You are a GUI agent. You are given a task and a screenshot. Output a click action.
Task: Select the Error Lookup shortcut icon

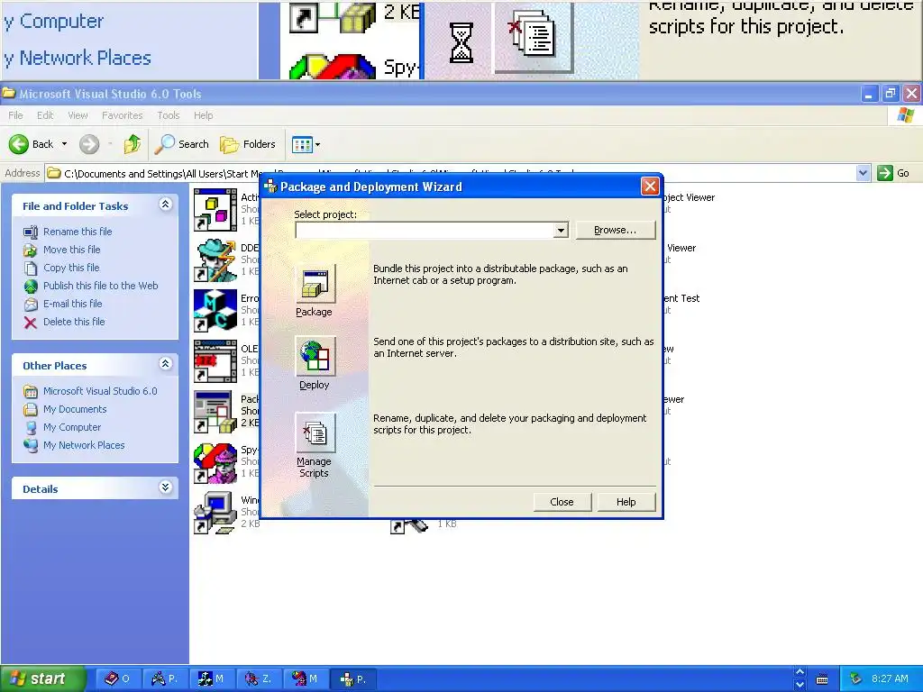[x=215, y=311]
